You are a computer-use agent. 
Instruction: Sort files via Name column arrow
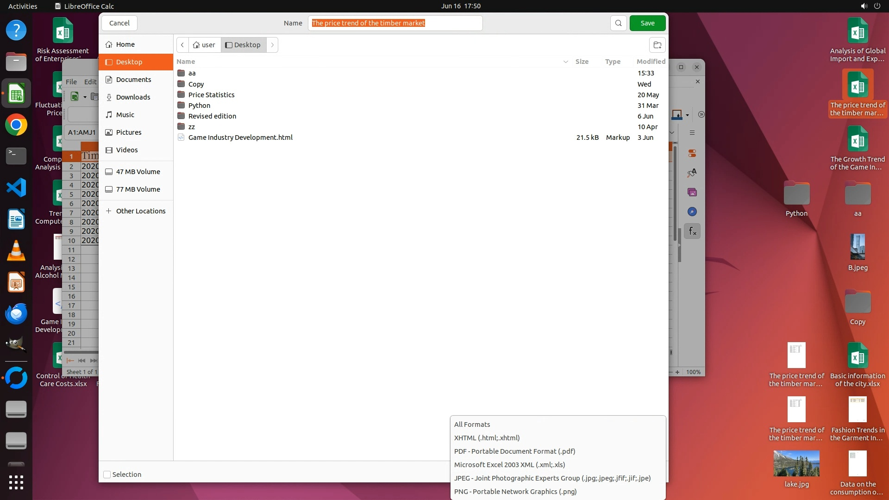click(565, 62)
